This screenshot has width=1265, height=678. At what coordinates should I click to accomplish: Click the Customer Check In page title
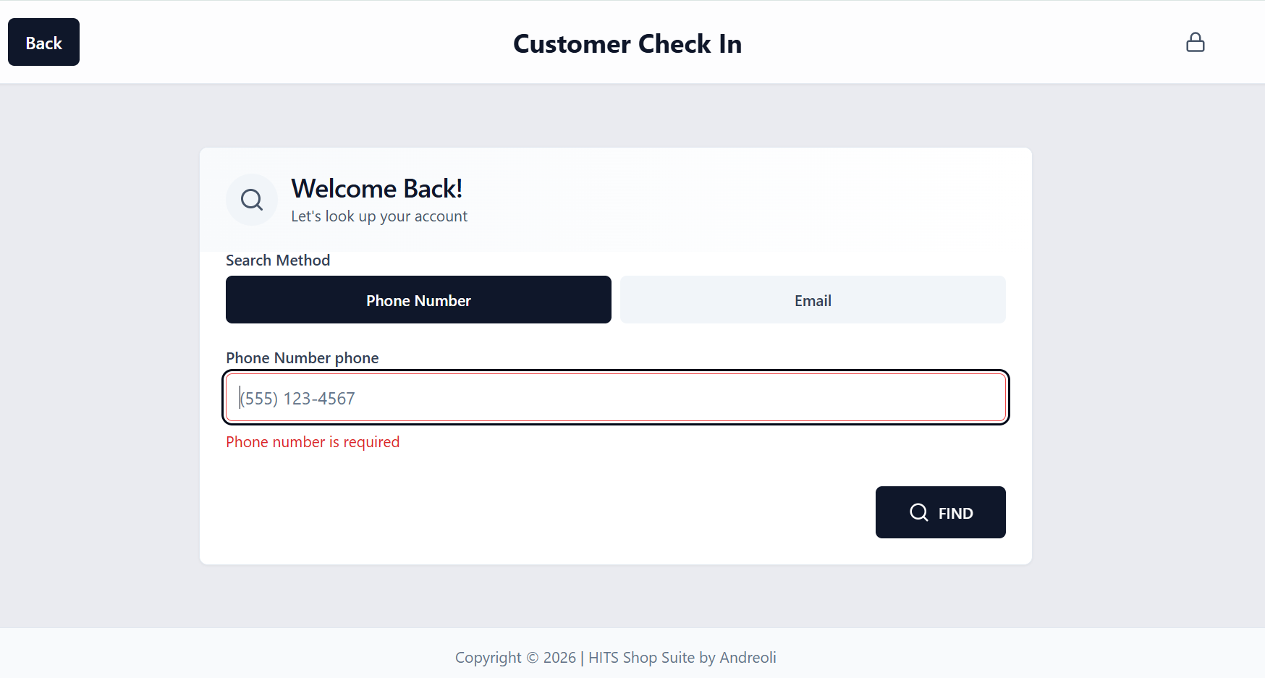click(627, 44)
